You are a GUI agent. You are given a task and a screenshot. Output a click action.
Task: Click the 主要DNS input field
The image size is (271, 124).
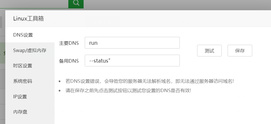pos(132,43)
